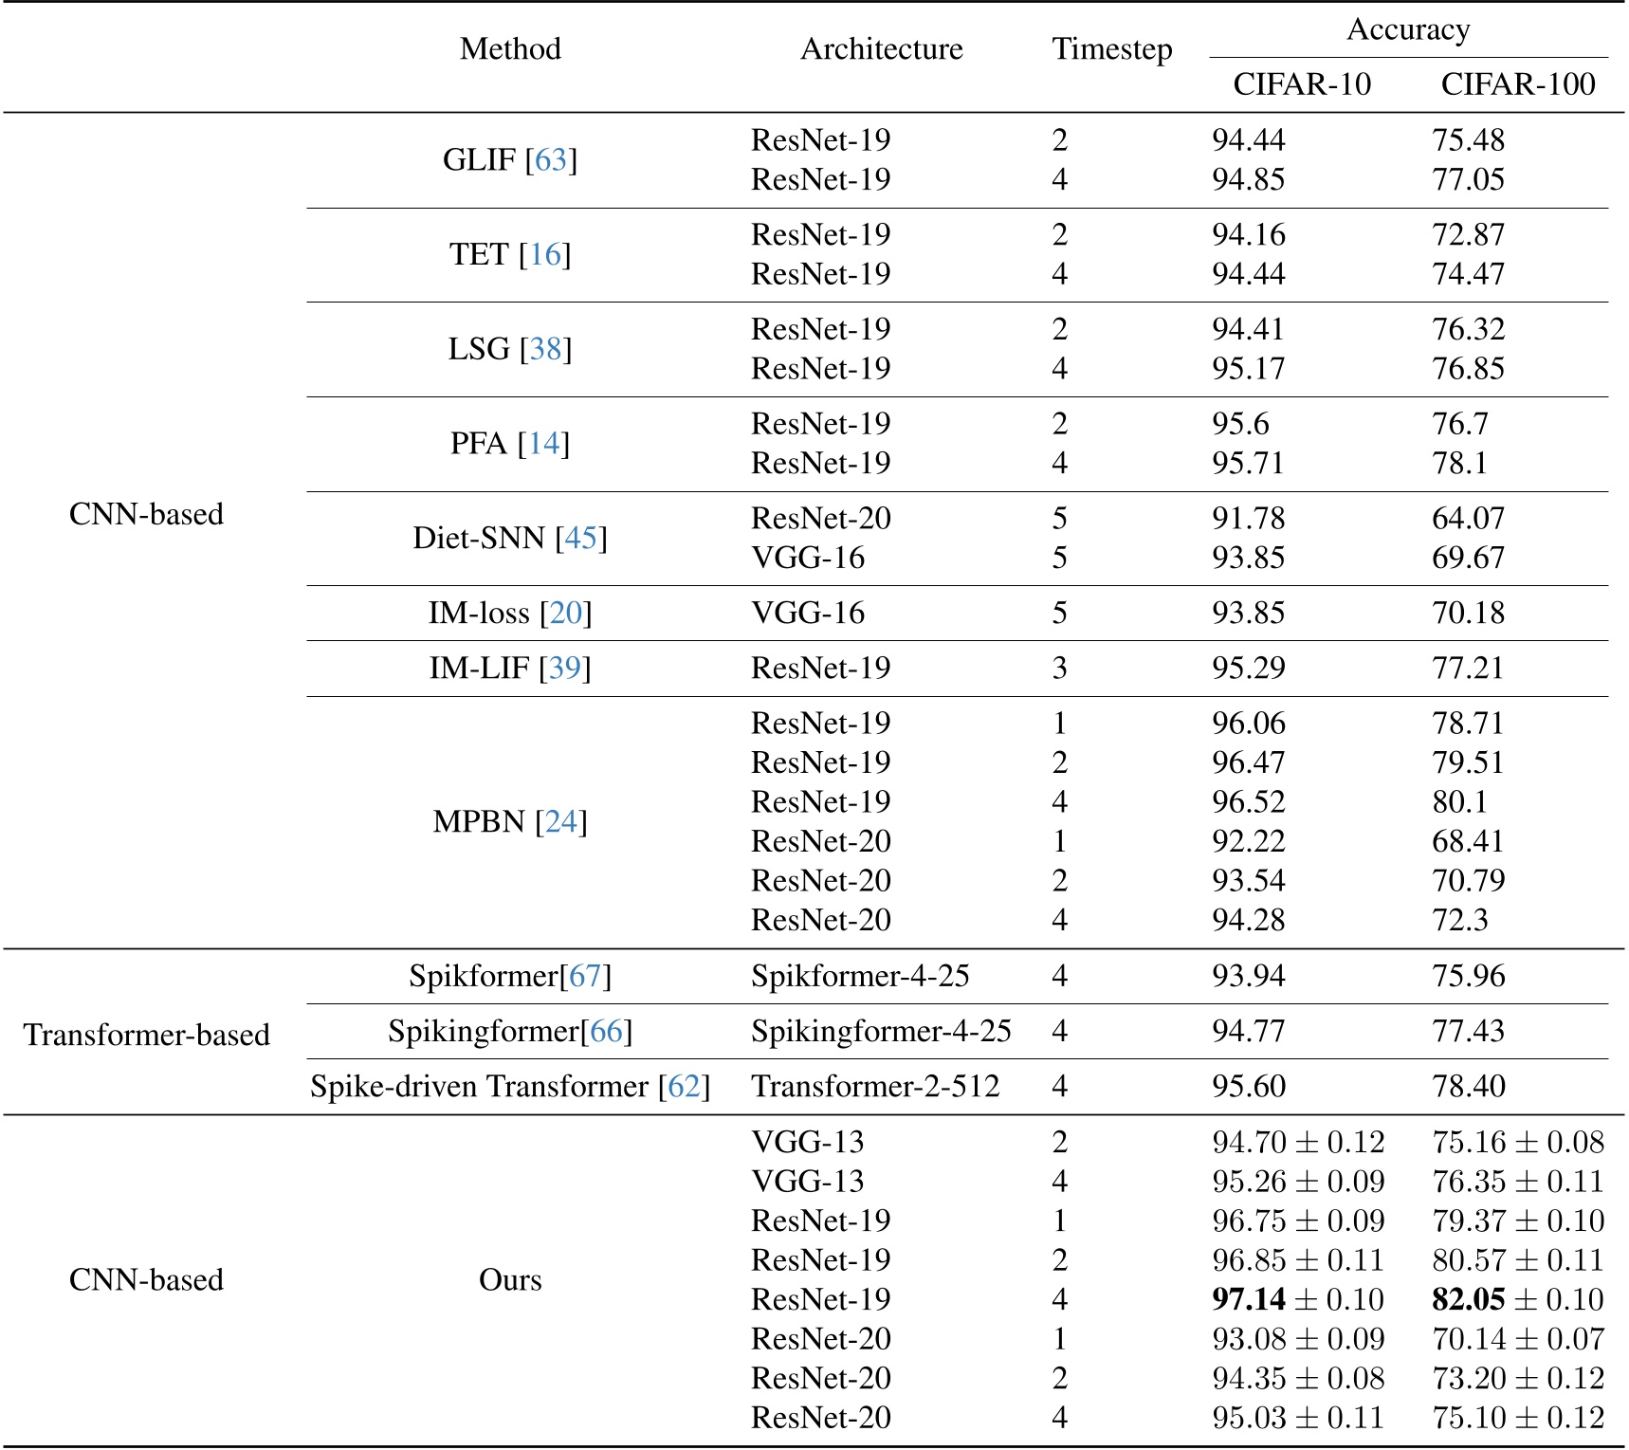Select the bold 97.14 accuracy value
This screenshot has height=1450, width=1629.
click(x=1248, y=1299)
